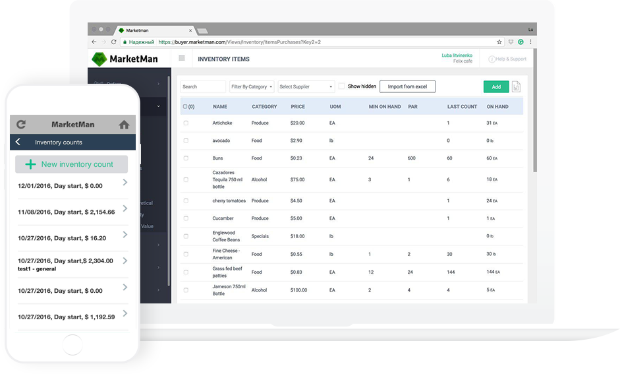Click the browser forward arrow
This screenshot has height=374, width=620.
[x=103, y=42]
